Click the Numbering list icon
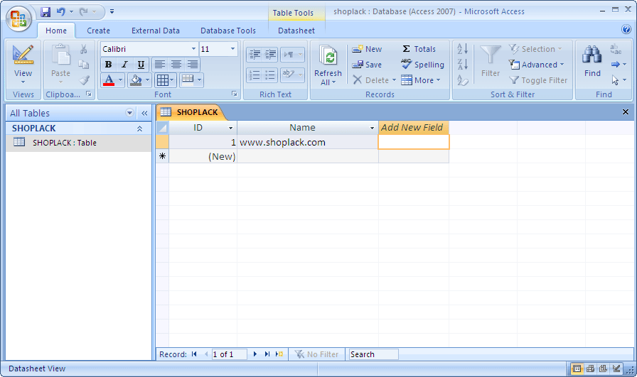 click(255, 75)
